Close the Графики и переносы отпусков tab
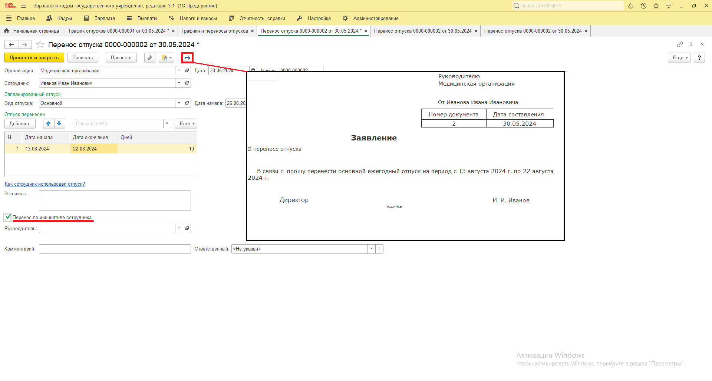712x381 pixels. point(252,31)
